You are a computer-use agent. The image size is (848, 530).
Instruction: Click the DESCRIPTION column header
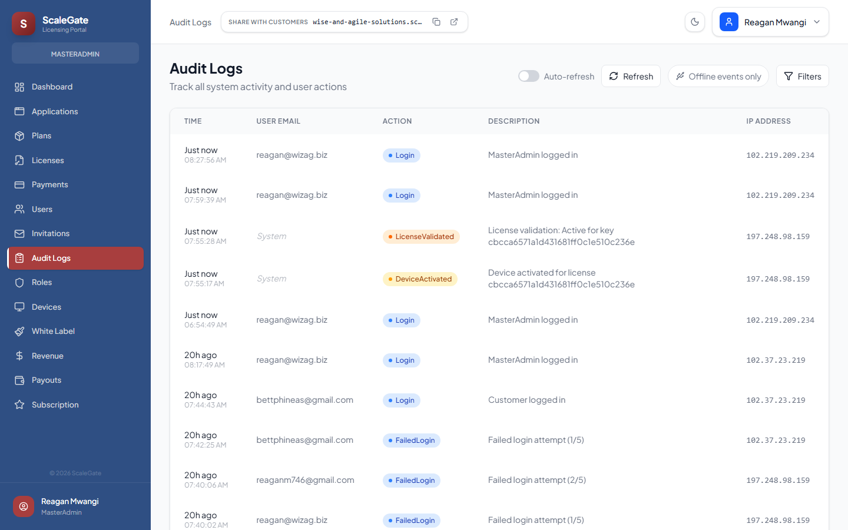tap(514, 121)
